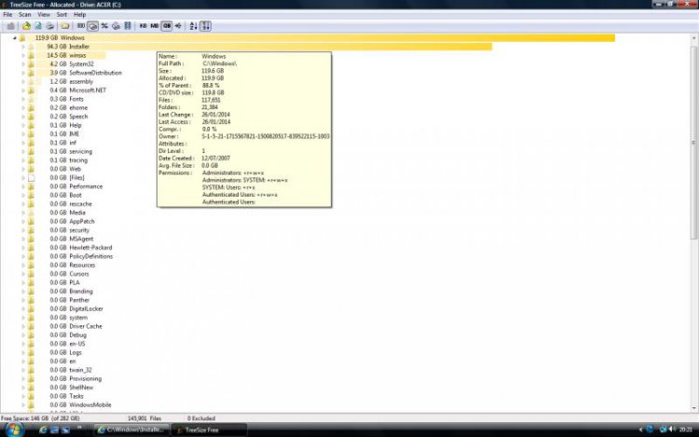Viewport: 699px width, 437px height.
Task: Click the [Files] white document icon
Action: 31,177
